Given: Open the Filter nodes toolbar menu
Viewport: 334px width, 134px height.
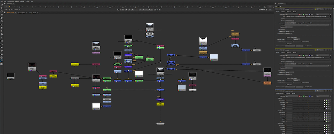Looking at the screenshot, I should [2, 21].
